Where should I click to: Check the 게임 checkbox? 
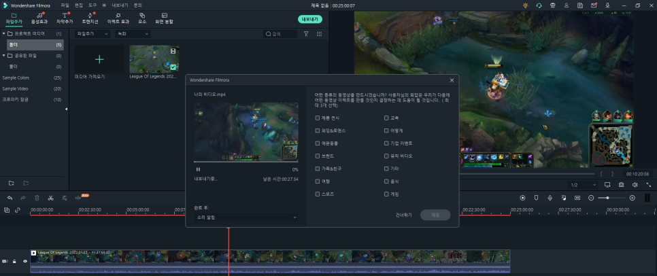point(387,194)
